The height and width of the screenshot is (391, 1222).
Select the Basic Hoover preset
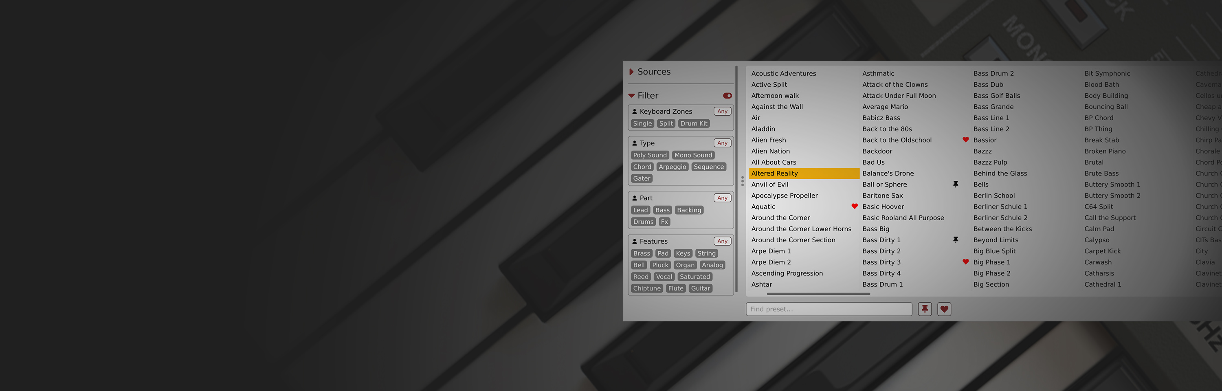point(883,206)
